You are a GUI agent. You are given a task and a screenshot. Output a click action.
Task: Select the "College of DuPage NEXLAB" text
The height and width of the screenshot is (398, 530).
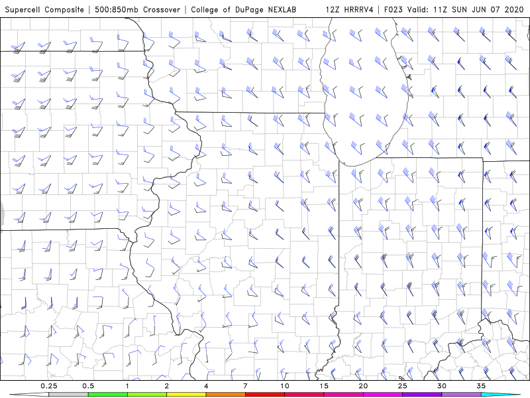tap(243, 9)
